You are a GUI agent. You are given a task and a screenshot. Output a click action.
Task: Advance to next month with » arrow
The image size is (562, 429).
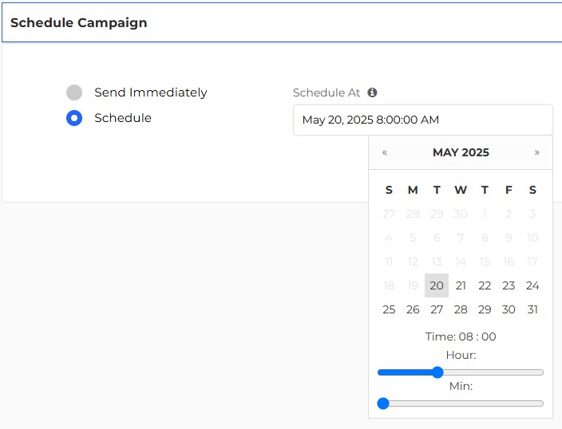(x=536, y=152)
